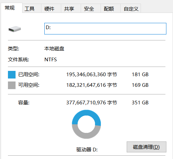
Task: Click the 本地磁盘 type value
Action: pos(54,49)
